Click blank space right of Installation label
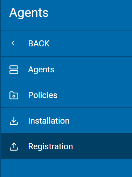 point(100,120)
